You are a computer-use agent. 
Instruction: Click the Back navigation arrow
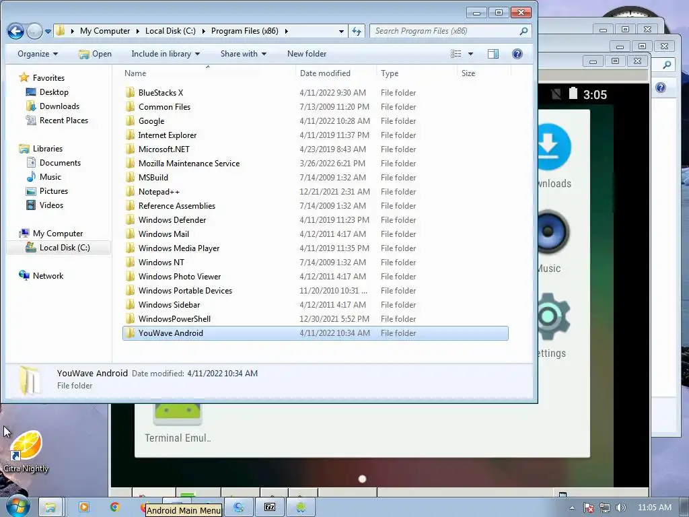tap(16, 31)
